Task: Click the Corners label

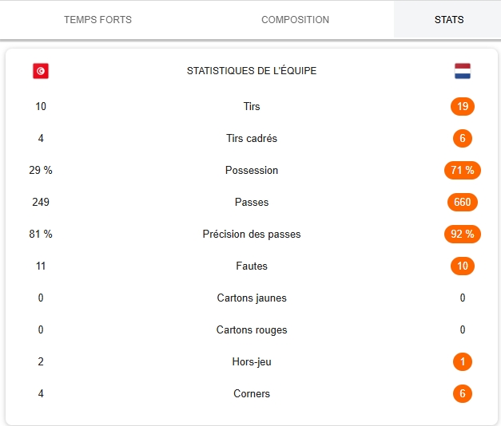Action: pos(252,394)
